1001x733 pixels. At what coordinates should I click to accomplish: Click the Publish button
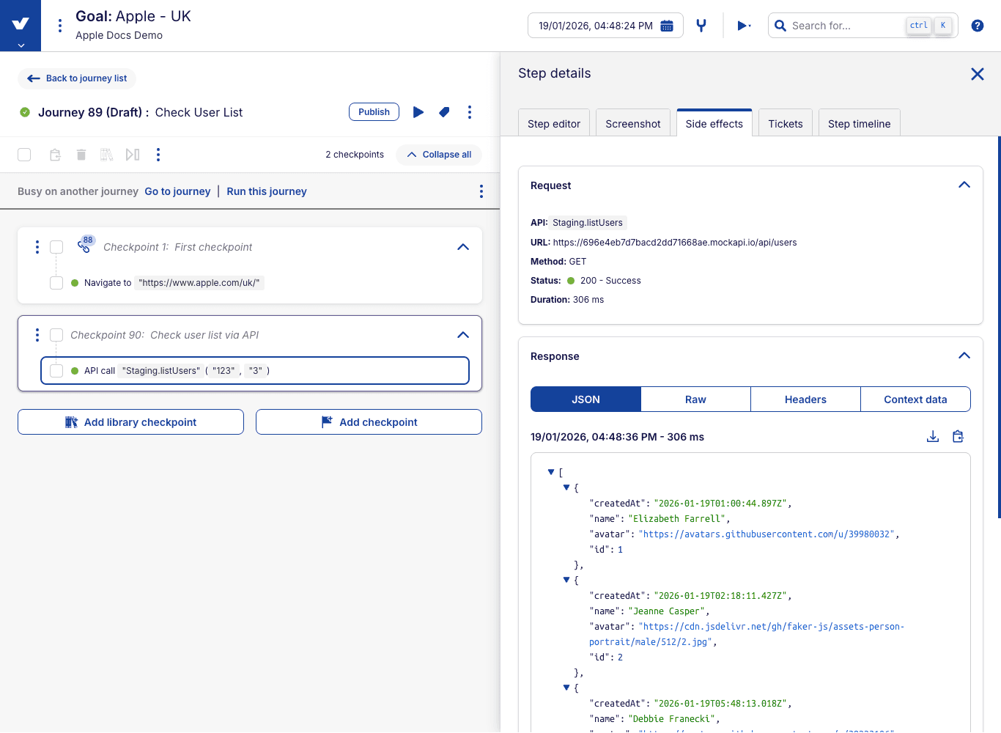click(374, 112)
